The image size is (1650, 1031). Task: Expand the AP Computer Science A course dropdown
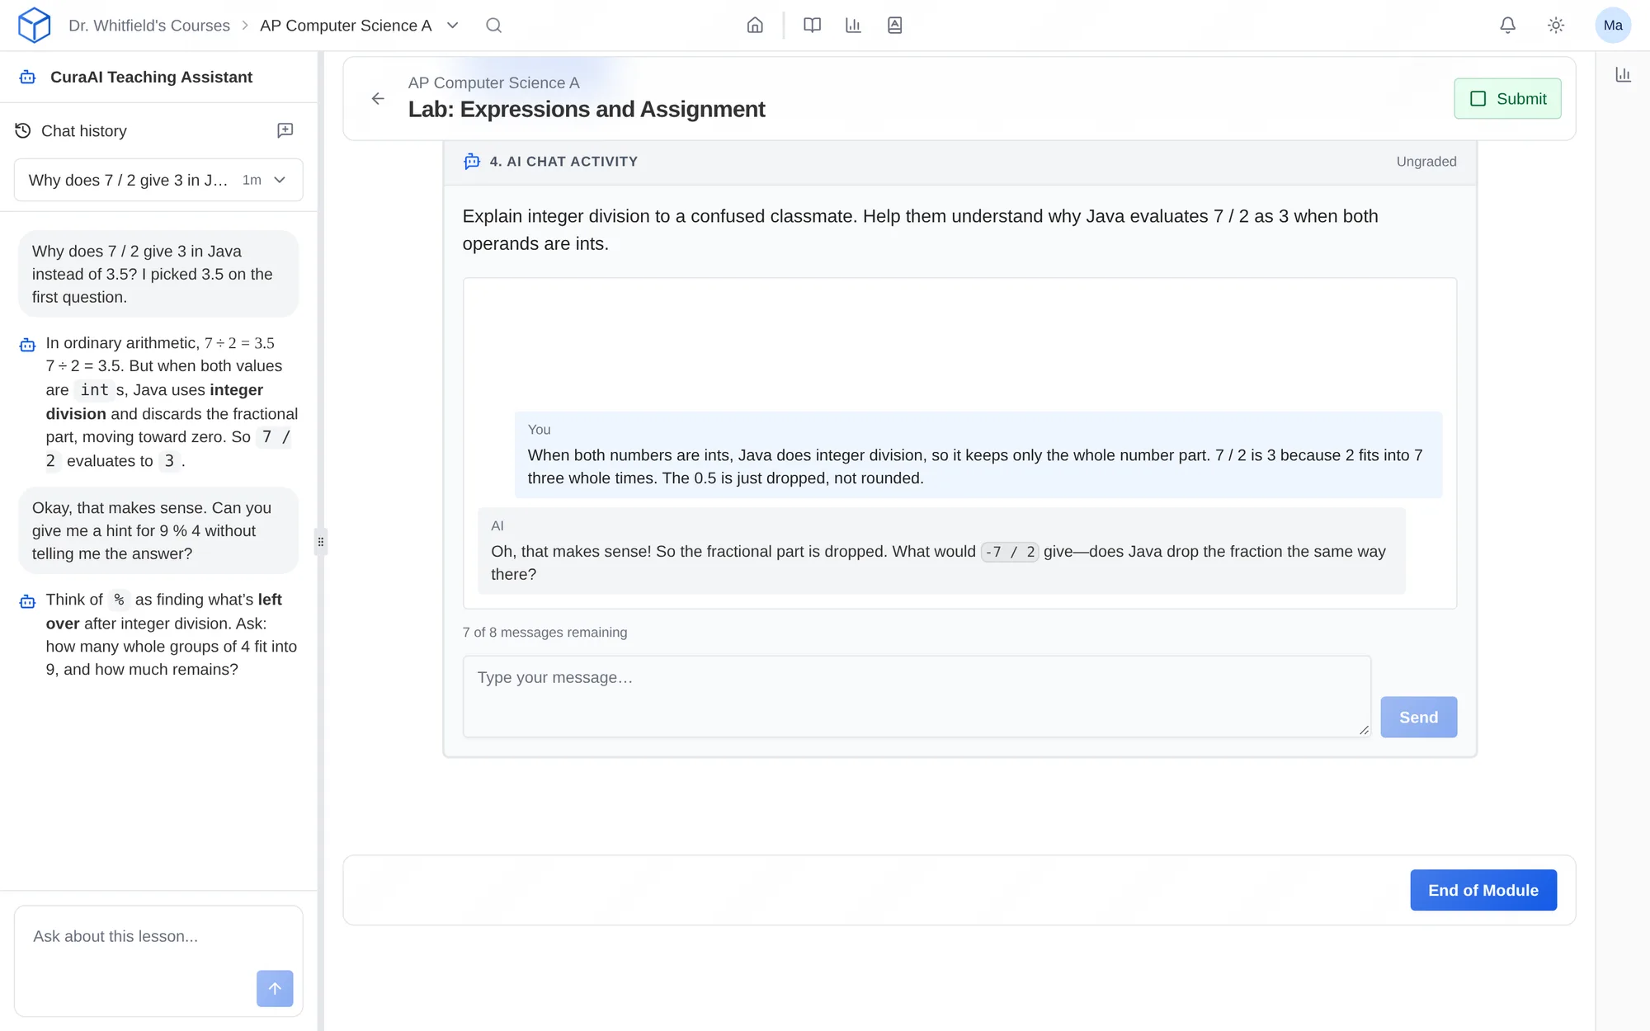click(x=452, y=25)
